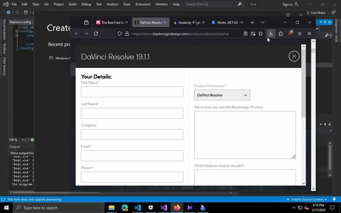Click the 'Tell us how you use' text area
Image resolution: width=341 pixels, height=213 pixels.
pos(245,135)
